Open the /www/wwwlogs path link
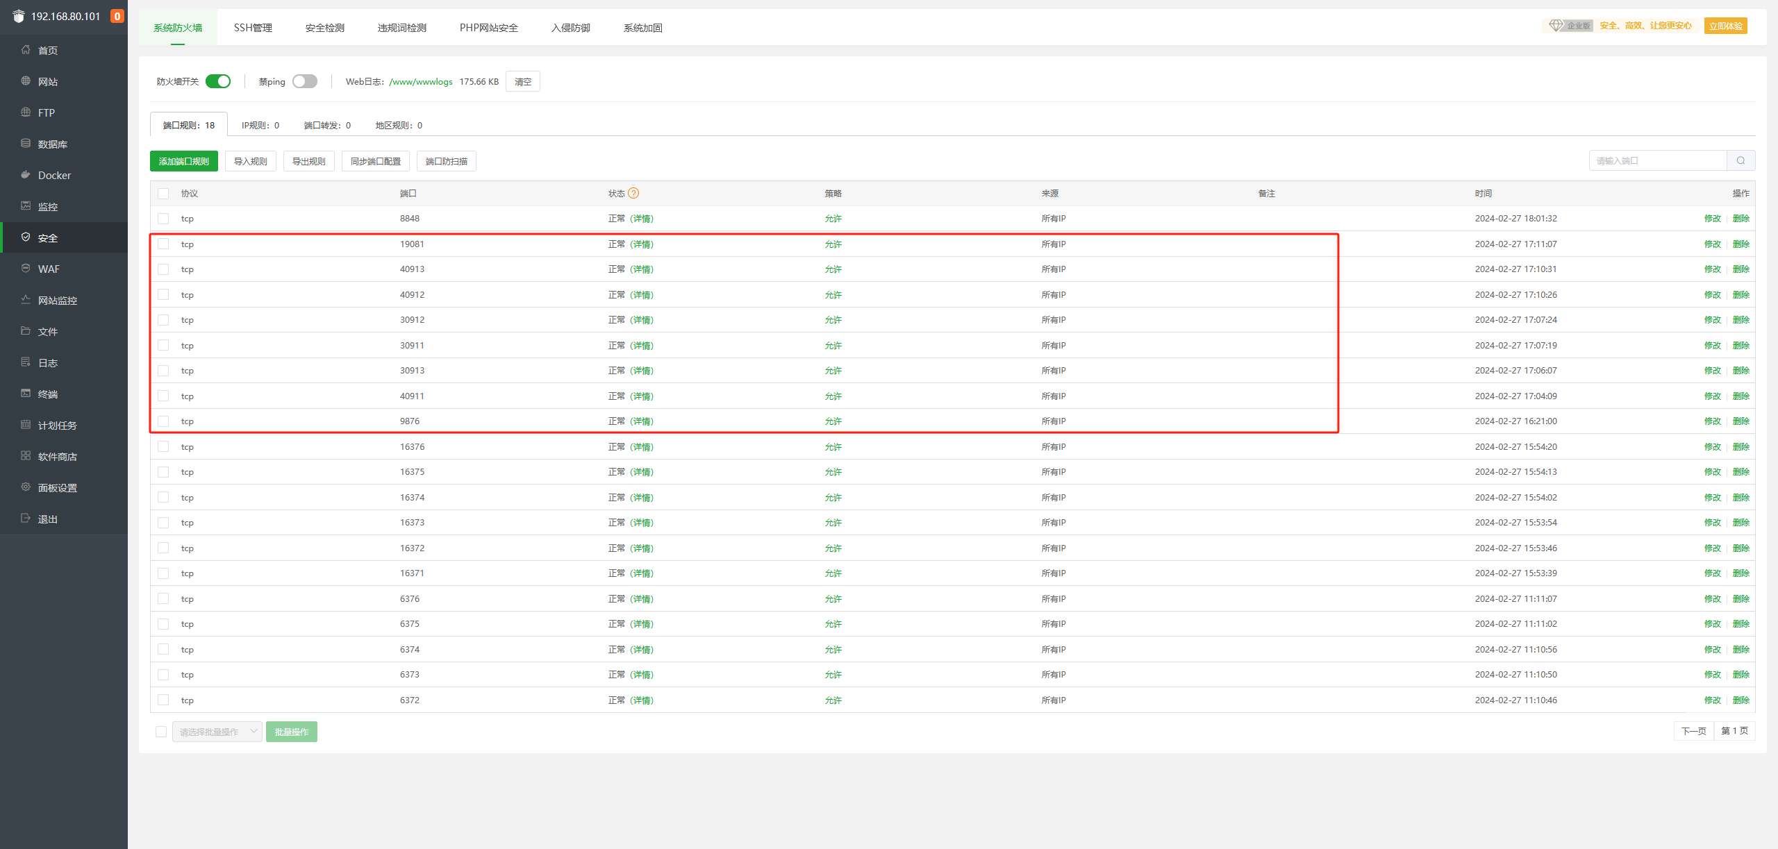This screenshot has width=1778, height=849. (x=421, y=82)
